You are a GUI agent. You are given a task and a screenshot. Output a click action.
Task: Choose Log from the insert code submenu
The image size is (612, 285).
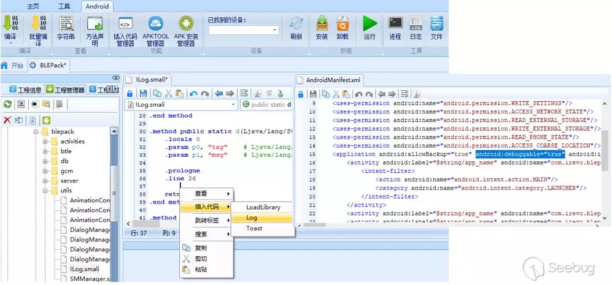(263, 218)
